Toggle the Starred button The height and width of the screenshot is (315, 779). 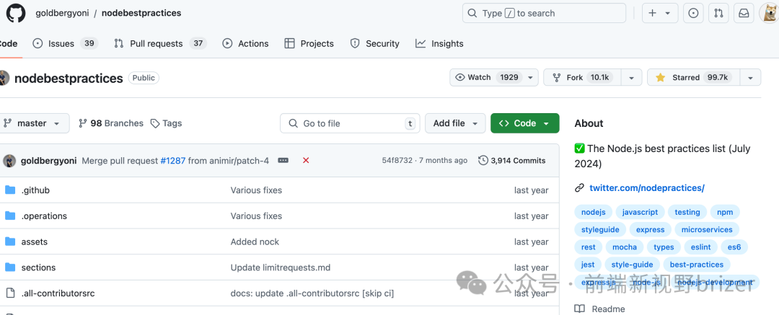[694, 78]
